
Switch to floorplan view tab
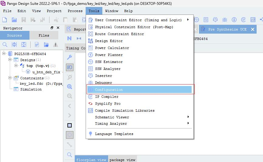(91, 160)
